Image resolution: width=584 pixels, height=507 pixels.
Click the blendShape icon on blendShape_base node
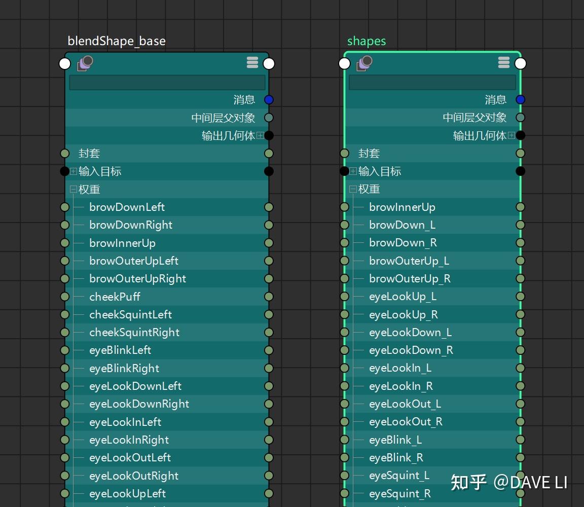tap(85, 63)
